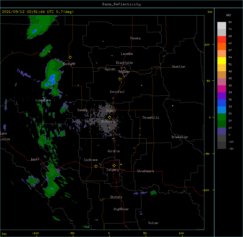Click the yellow diamond marker south of RedDeer

[120, 79]
